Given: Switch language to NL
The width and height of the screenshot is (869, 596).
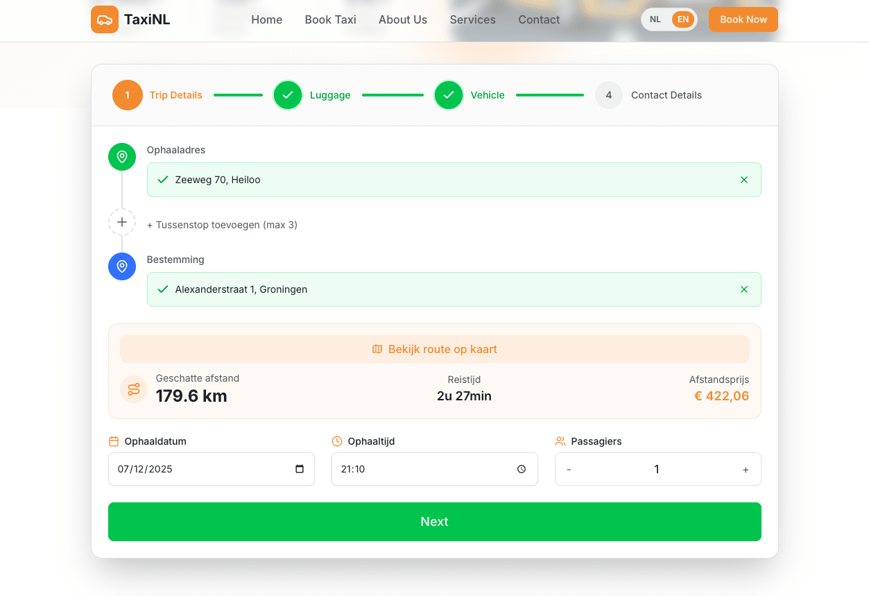Looking at the screenshot, I should pos(655,19).
